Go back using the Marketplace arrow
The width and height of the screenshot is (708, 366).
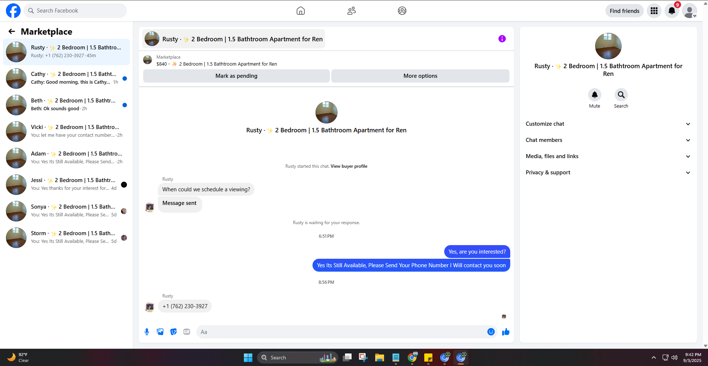tap(12, 32)
